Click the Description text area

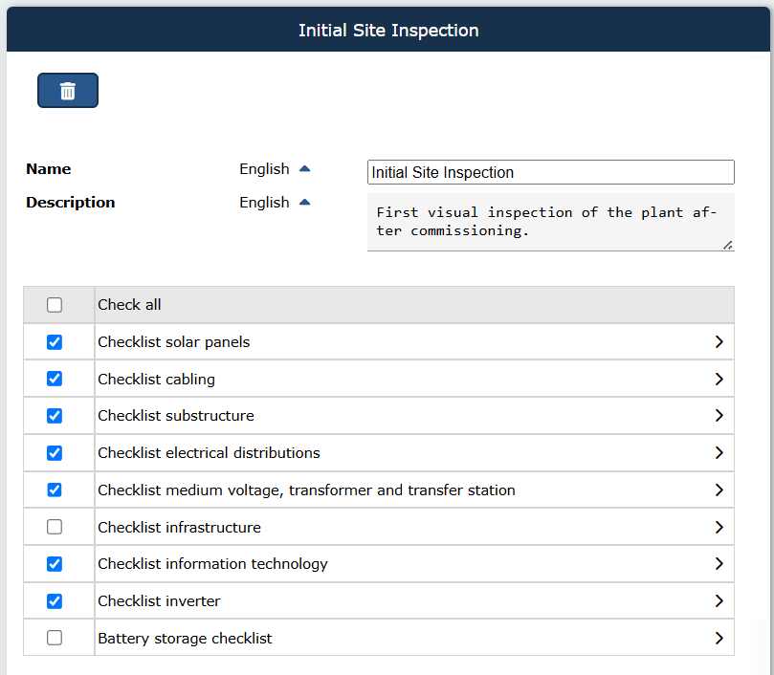click(x=551, y=222)
